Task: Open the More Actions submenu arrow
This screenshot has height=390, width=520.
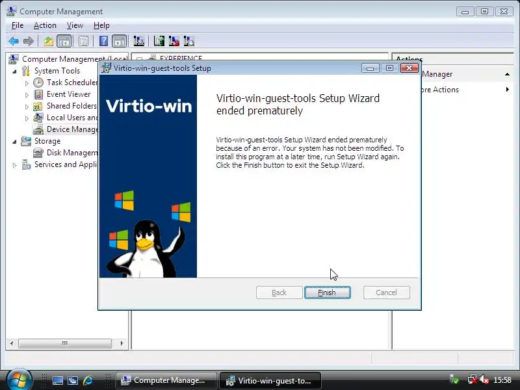Action: point(508,90)
